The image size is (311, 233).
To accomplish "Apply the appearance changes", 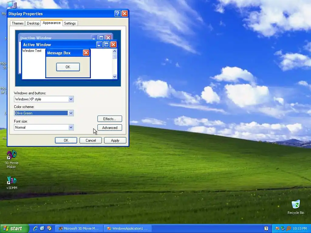I will coord(115,140).
